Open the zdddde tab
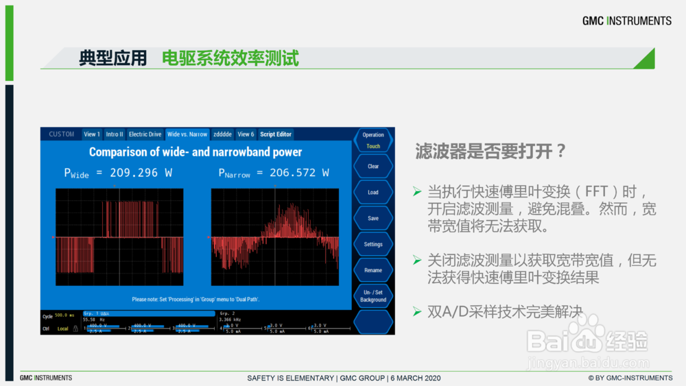Screen dimensions: 686x386 (223, 134)
